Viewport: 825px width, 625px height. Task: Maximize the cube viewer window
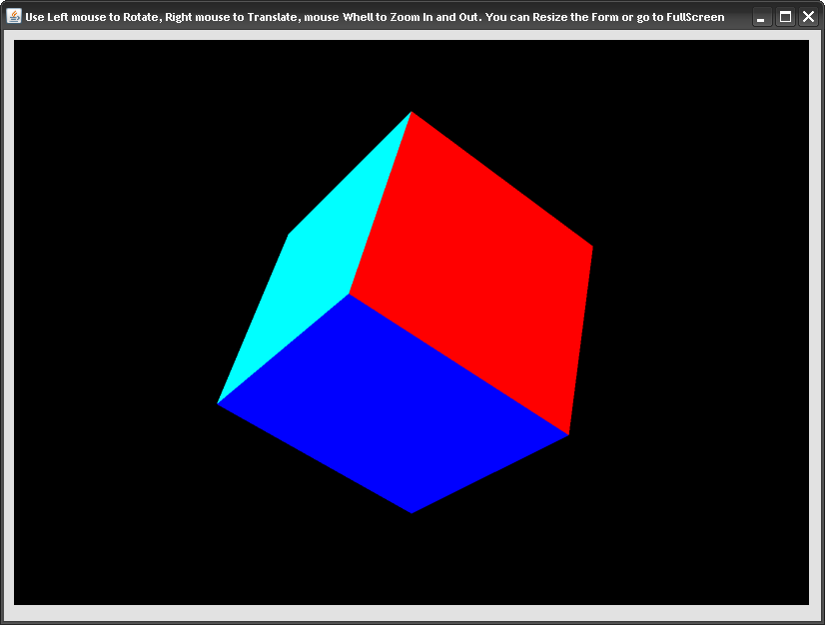coord(785,17)
